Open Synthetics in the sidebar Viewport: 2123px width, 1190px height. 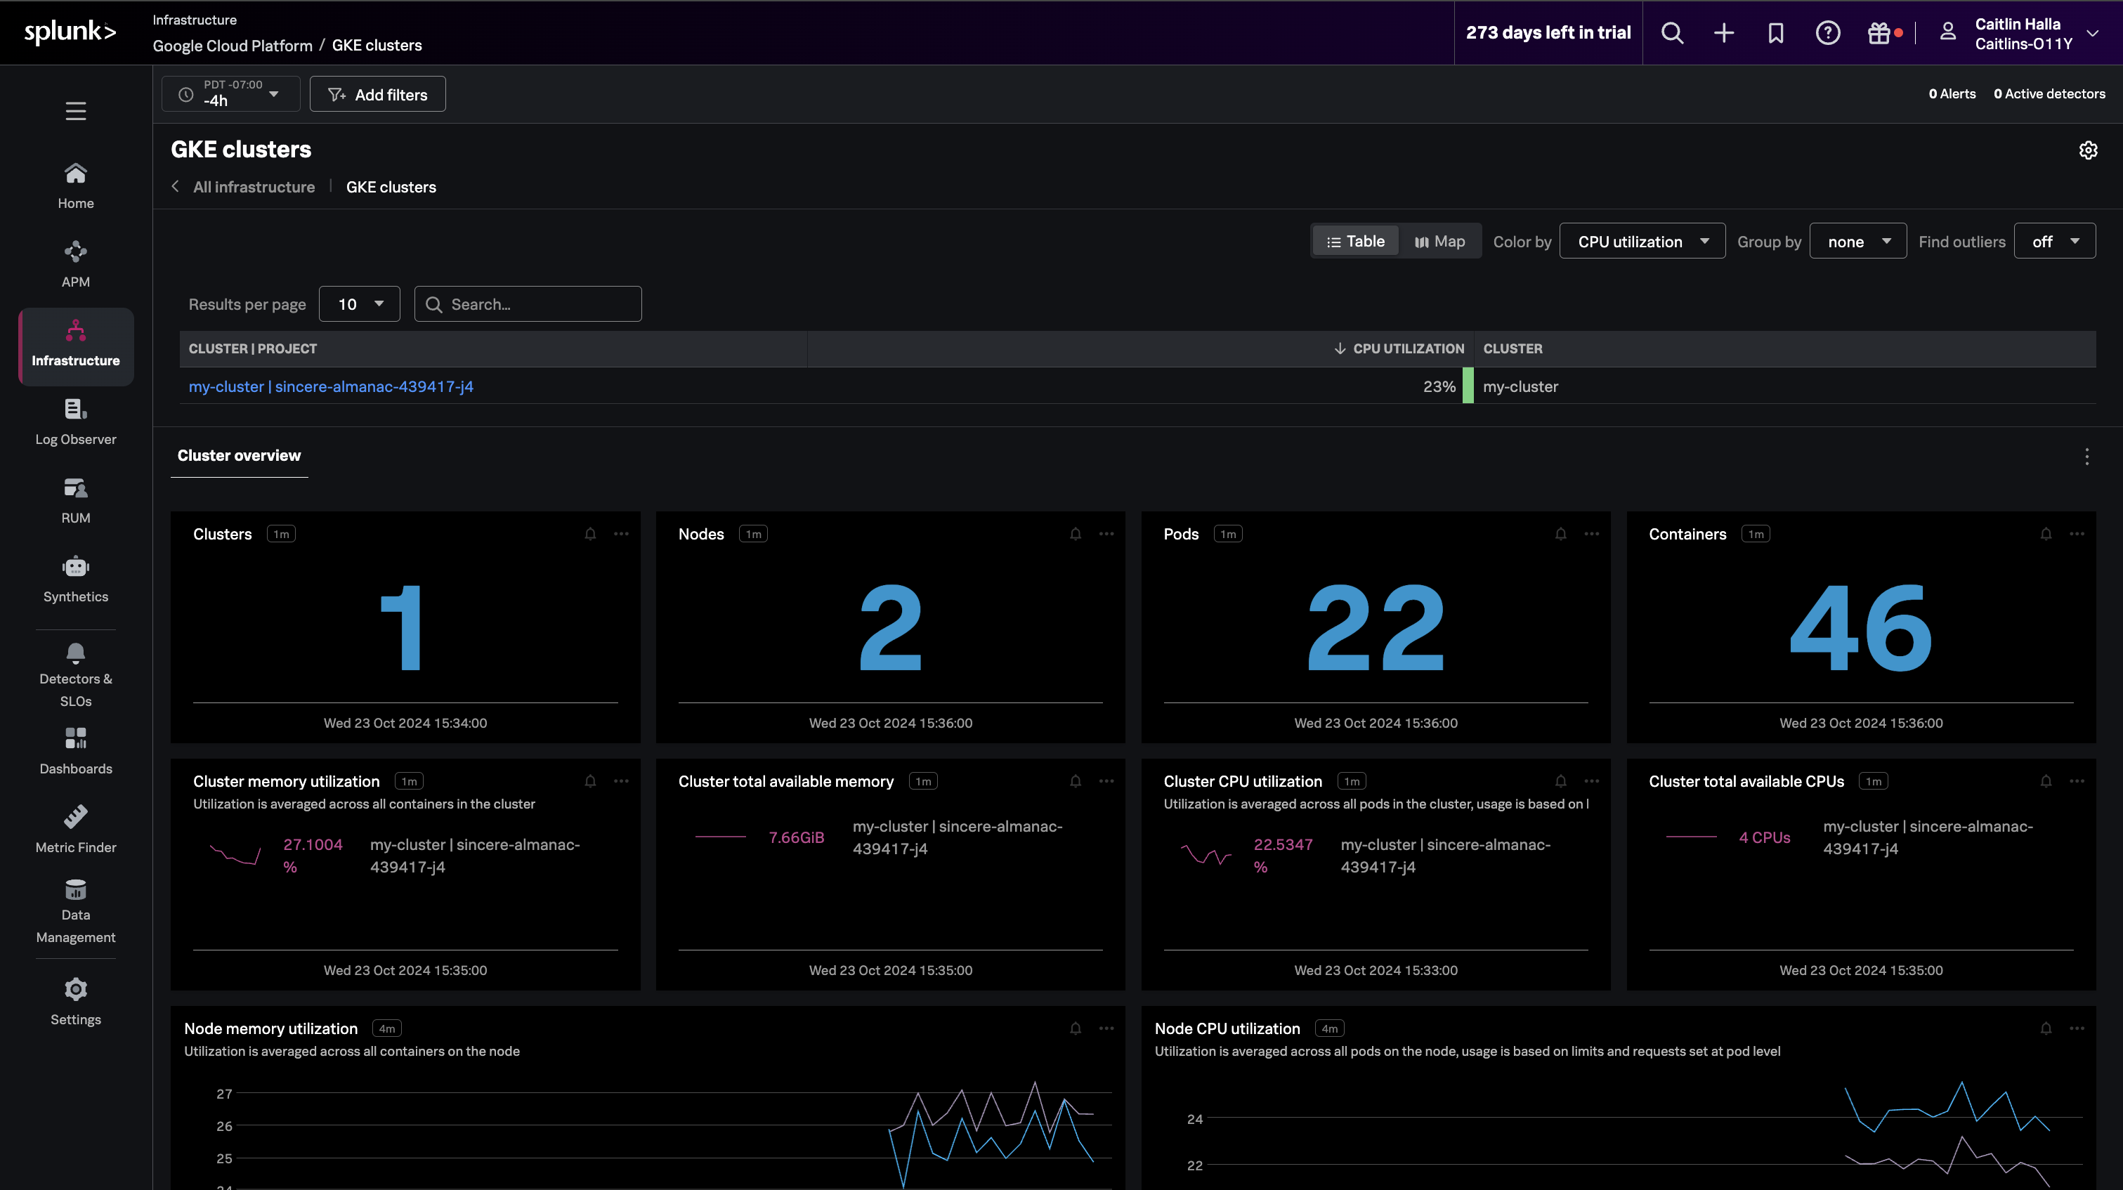(x=76, y=580)
